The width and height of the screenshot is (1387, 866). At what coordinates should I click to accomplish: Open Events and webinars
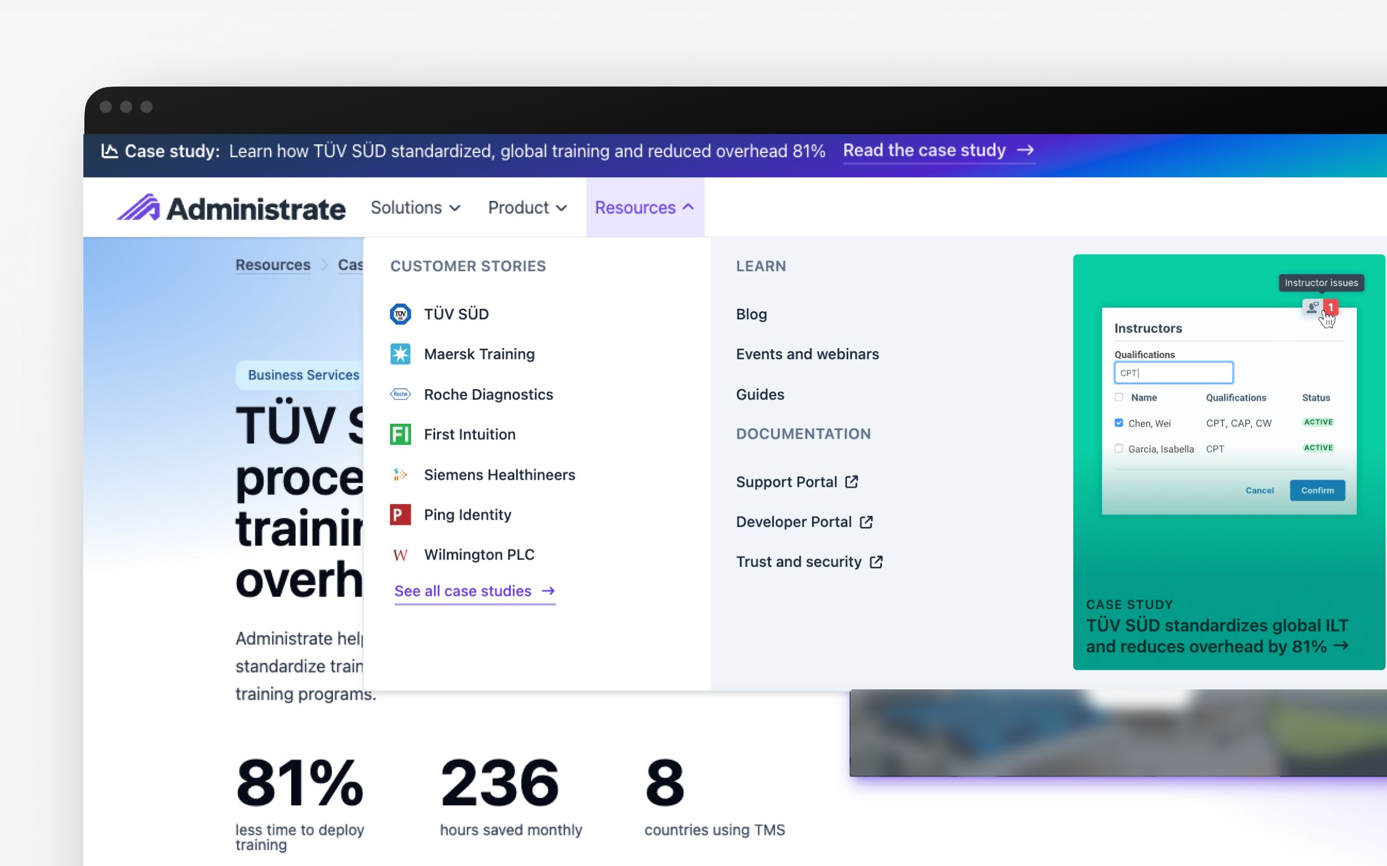807,354
